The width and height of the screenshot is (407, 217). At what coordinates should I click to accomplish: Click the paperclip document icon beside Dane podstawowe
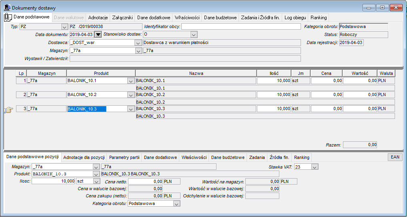8,18
